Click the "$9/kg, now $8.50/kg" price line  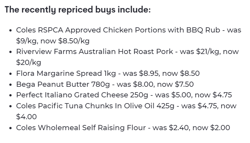pyautogui.click(x=53, y=41)
